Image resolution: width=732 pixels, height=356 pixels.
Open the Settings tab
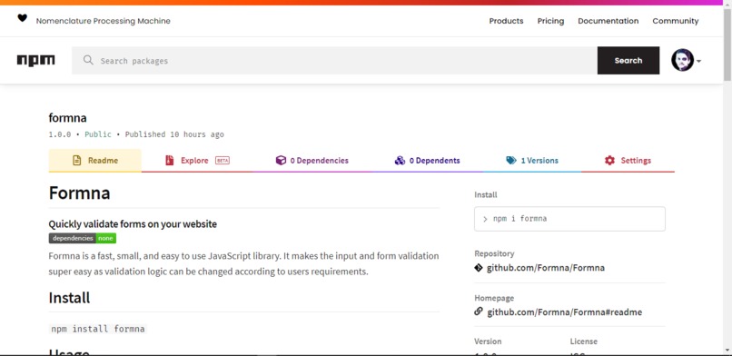click(628, 161)
